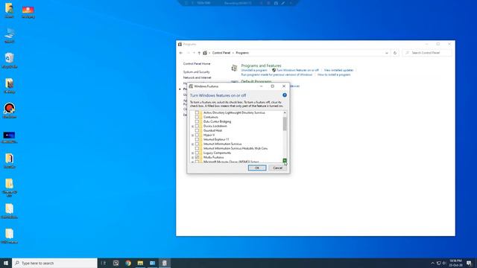Open the Programs and Features heading link

pos(261,66)
